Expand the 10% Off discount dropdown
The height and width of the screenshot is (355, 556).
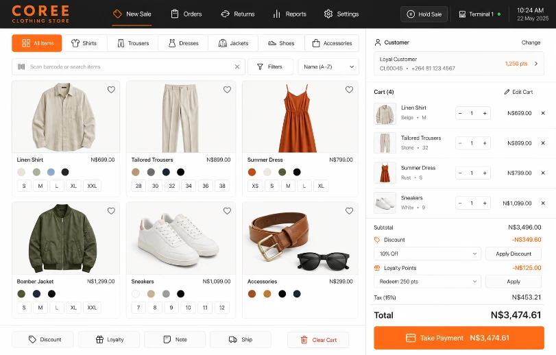[x=427, y=254]
